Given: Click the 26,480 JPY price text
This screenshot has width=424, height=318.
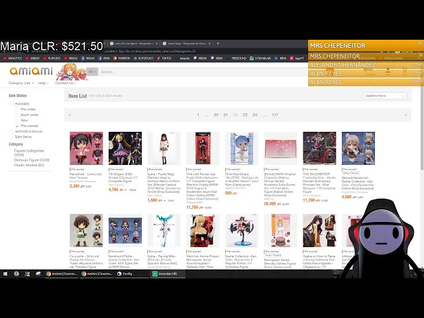Looking at the screenshot, I should [272, 203].
